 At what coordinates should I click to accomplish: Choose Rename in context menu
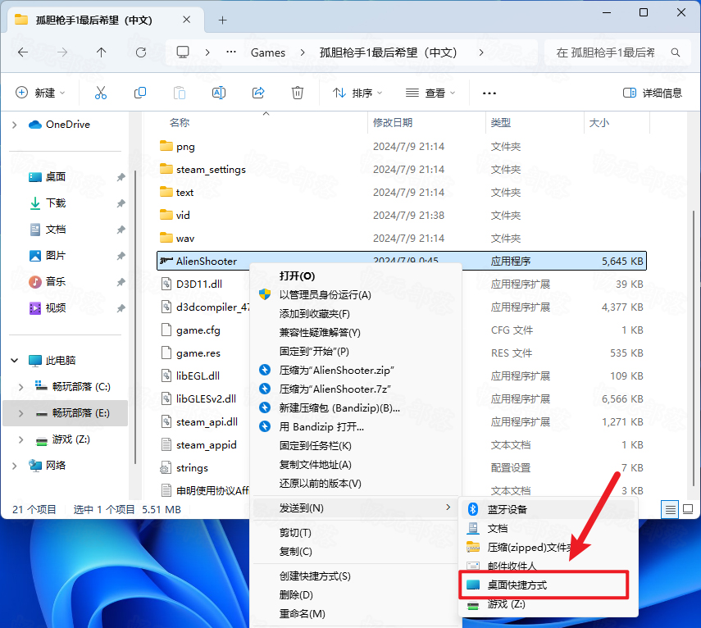point(356,614)
